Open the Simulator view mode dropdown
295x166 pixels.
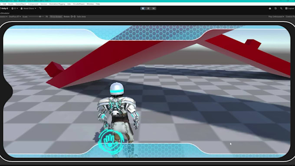[3, 17]
